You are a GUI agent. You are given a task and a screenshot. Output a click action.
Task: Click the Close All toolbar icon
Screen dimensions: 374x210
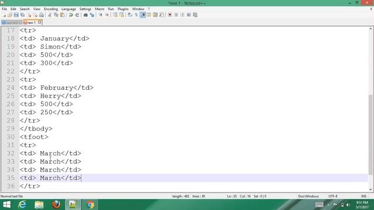coord(35,15)
